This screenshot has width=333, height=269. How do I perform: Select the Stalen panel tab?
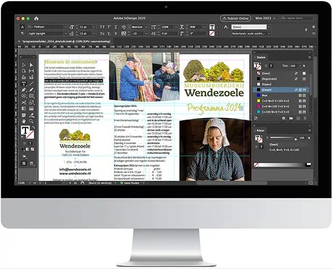(x=261, y=57)
